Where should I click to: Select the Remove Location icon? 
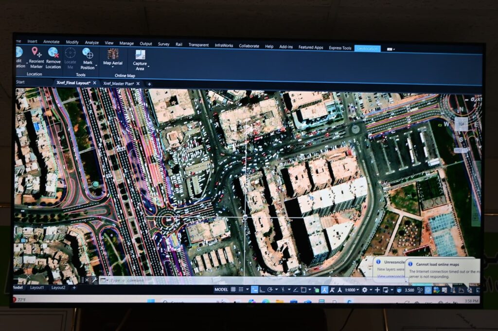click(53, 57)
